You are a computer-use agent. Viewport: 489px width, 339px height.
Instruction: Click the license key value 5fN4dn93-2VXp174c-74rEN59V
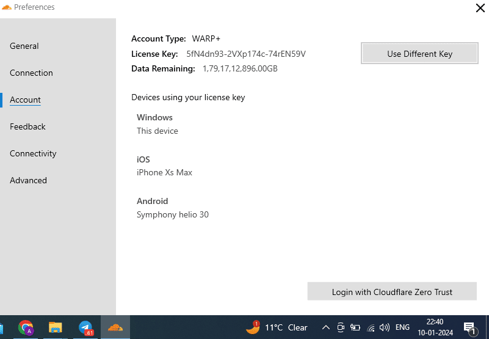246,54
